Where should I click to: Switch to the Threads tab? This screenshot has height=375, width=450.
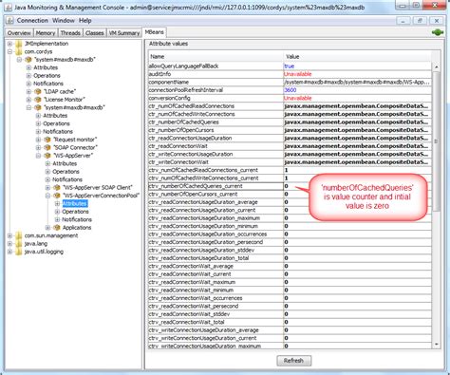[x=70, y=33]
